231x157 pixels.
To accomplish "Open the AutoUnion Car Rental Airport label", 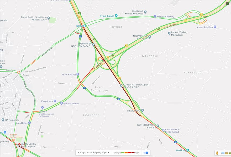I will [172, 131].
